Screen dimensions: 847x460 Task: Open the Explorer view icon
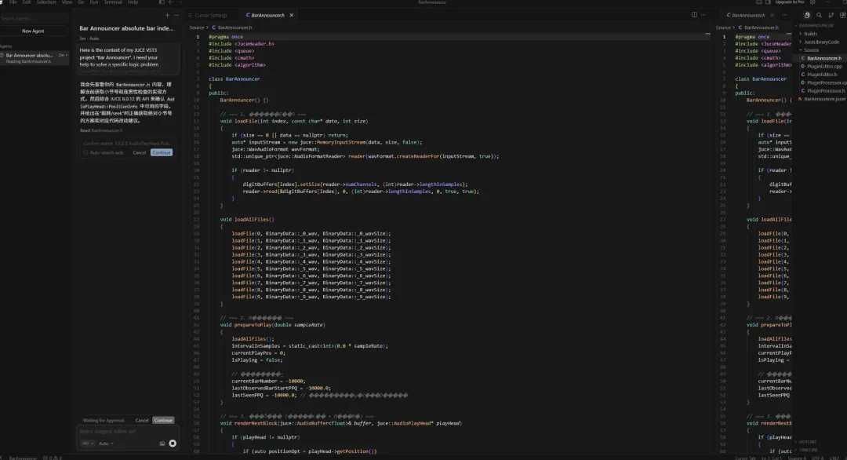click(x=809, y=15)
